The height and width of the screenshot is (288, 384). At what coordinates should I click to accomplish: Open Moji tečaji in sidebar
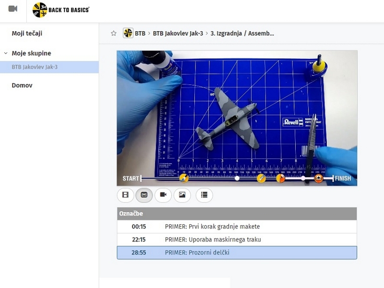[x=27, y=33]
